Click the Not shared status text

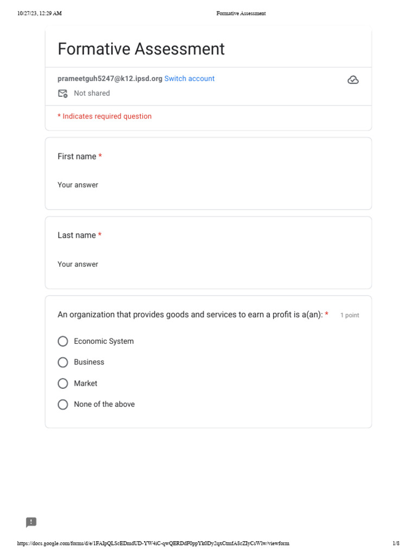tap(92, 93)
